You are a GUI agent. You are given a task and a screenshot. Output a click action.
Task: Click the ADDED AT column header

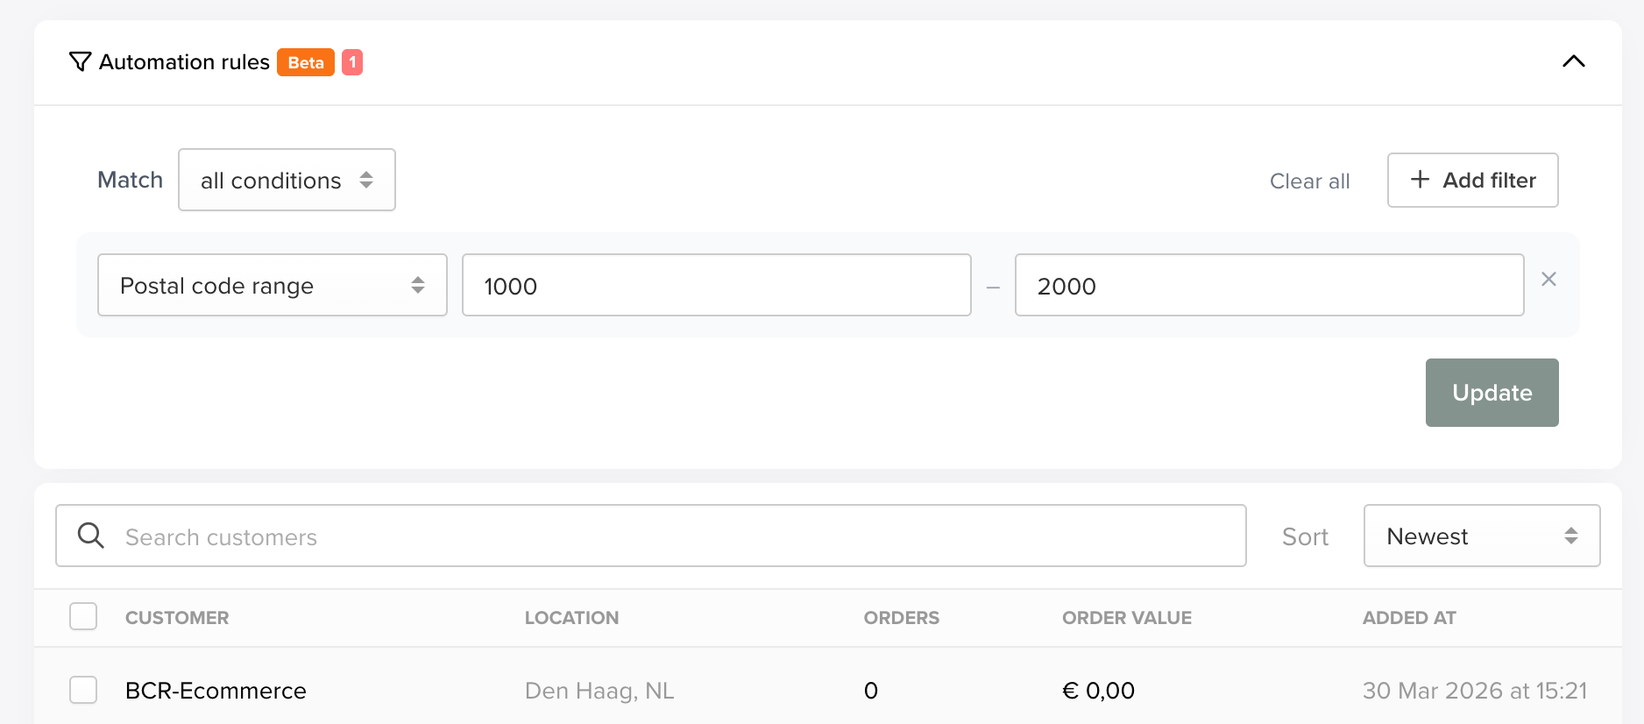[x=1408, y=618]
